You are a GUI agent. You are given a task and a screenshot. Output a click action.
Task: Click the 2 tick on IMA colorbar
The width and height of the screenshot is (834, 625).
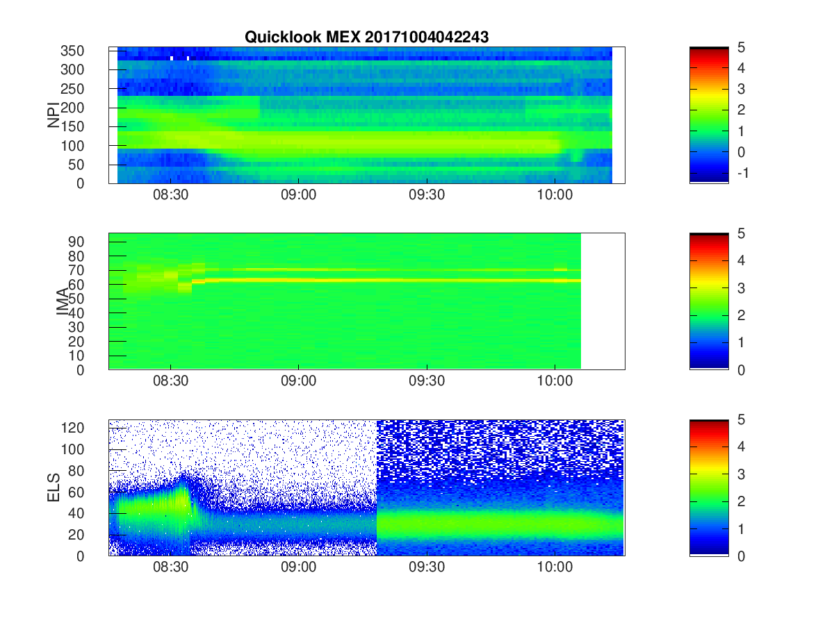pyautogui.click(x=741, y=315)
